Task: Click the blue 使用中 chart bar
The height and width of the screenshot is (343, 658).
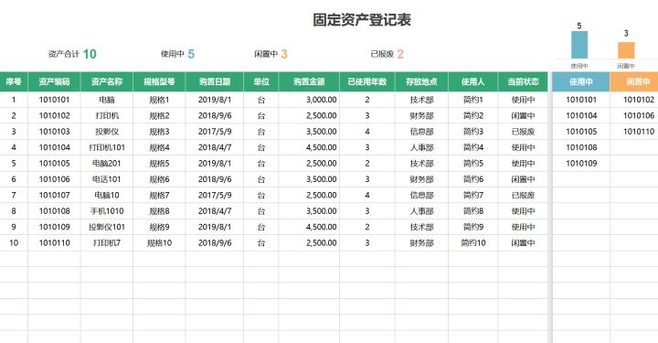Action: (579, 45)
